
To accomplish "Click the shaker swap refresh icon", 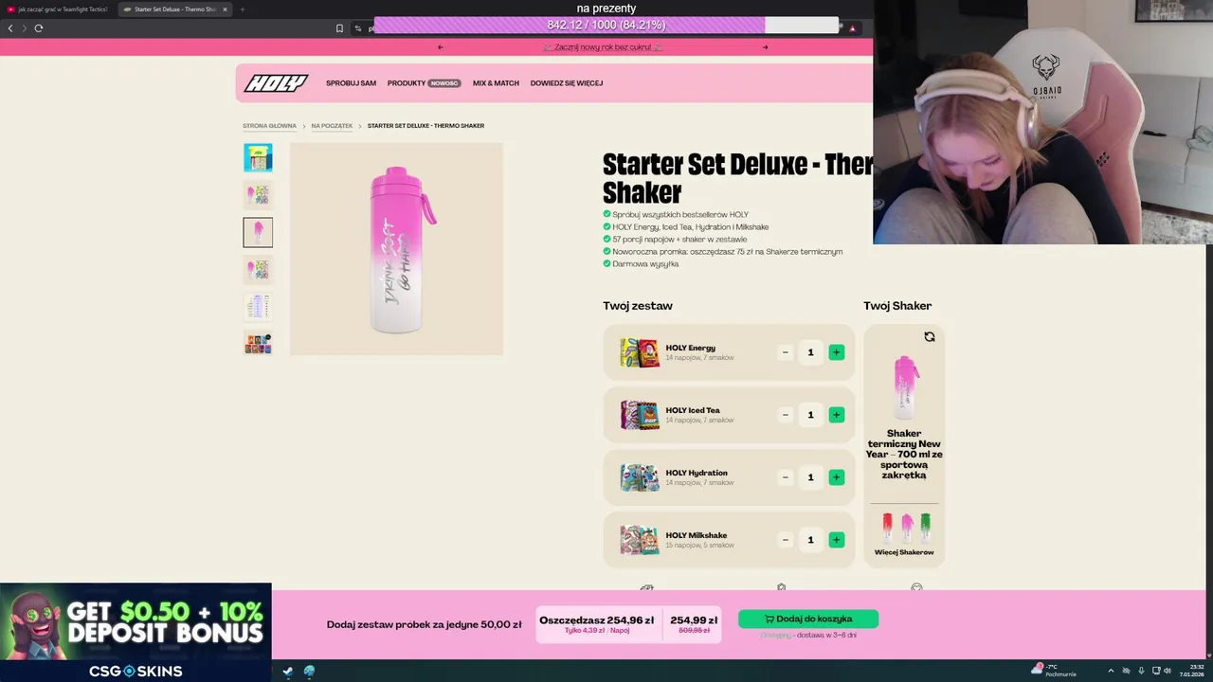I will tap(930, 337).
